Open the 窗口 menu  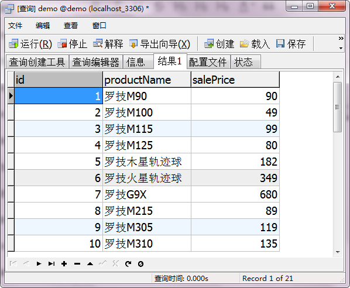[x=99, y=26]
